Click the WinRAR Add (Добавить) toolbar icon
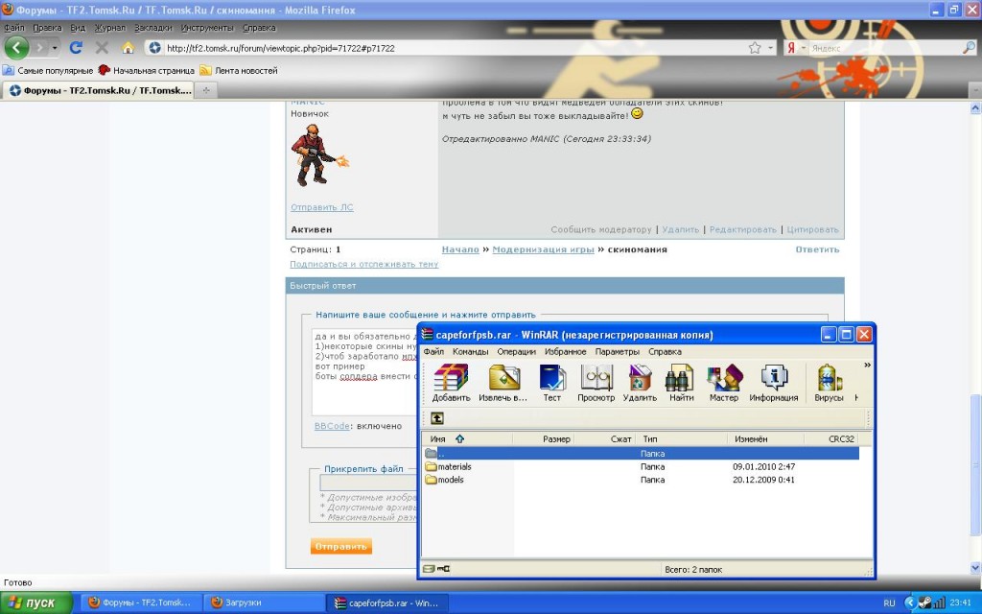The image size is (982, 614). (x=451, y=382)
